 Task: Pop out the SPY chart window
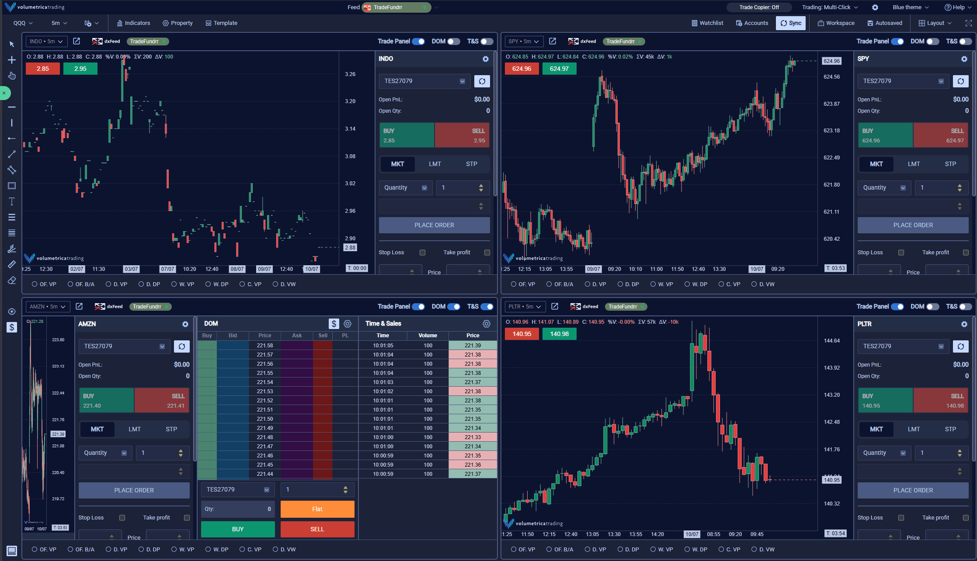[553, 41]
